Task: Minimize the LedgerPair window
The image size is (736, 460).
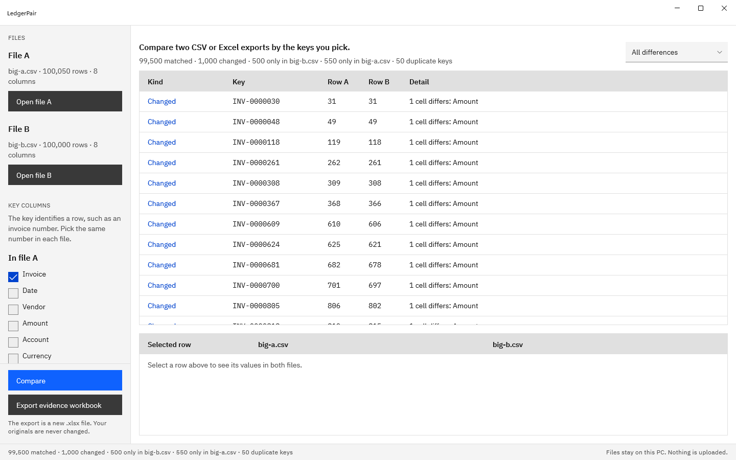Action: pos(677,8)
